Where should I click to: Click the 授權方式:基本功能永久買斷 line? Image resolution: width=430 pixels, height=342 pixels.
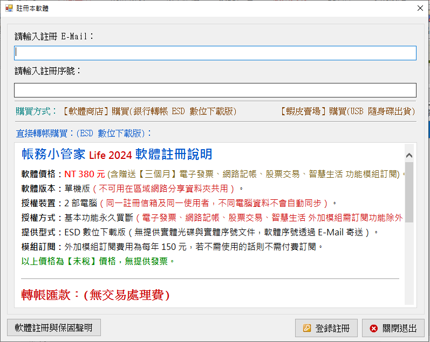[212, 218]
